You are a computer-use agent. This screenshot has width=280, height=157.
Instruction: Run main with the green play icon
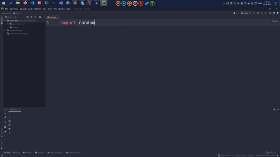pos(254,13)
